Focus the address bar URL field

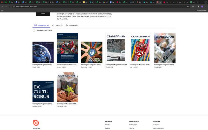(x=100, y=6)
